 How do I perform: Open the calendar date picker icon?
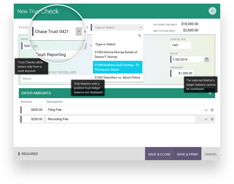tap(207, 59)
